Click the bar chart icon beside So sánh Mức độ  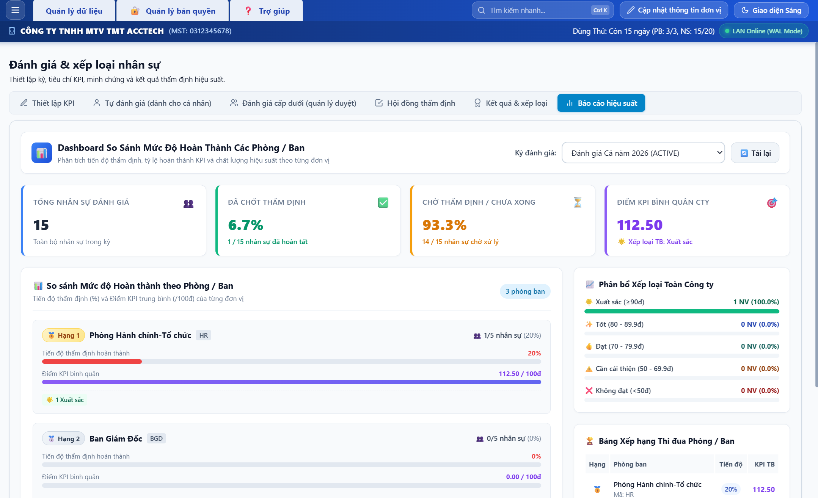38,286
